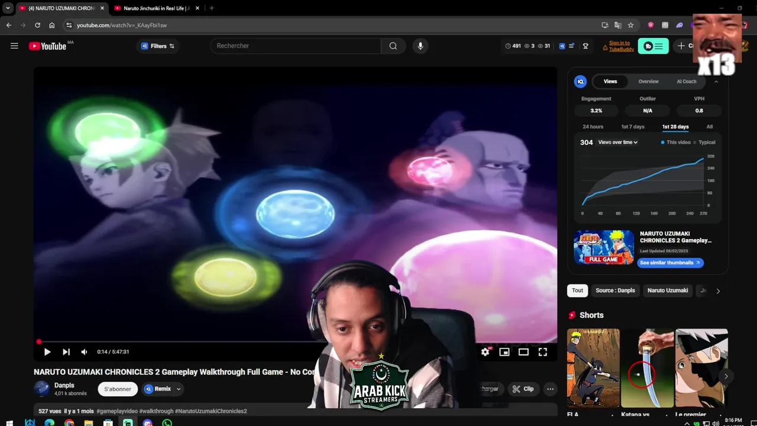Click the FULL GAME thumbnail preview
Image resolution: width=757 pixels, height=426 pixels.
coord(604,247)
